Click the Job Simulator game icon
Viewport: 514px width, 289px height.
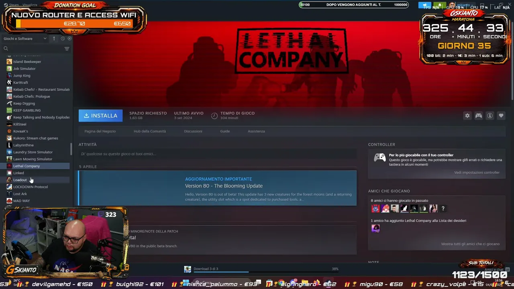[x=9, y=69]
